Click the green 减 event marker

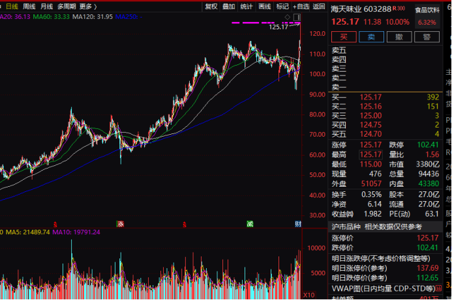pyautogui.click(x=250, y=224)
